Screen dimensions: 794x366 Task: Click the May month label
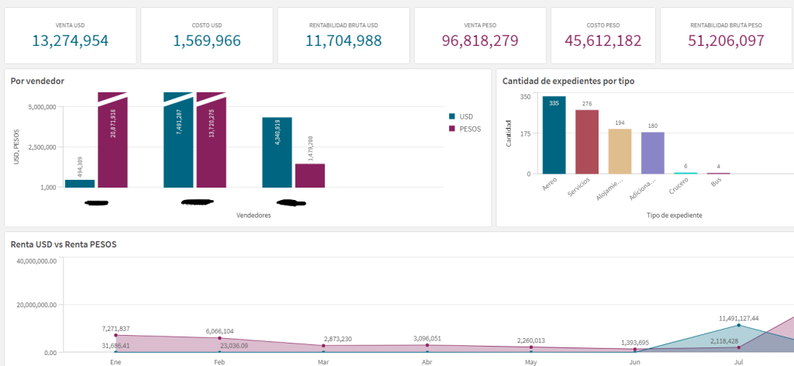point(530,362)
